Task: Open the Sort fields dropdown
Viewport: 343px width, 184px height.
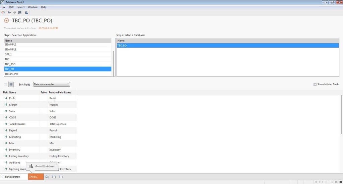Action: (x=51, y=84)
